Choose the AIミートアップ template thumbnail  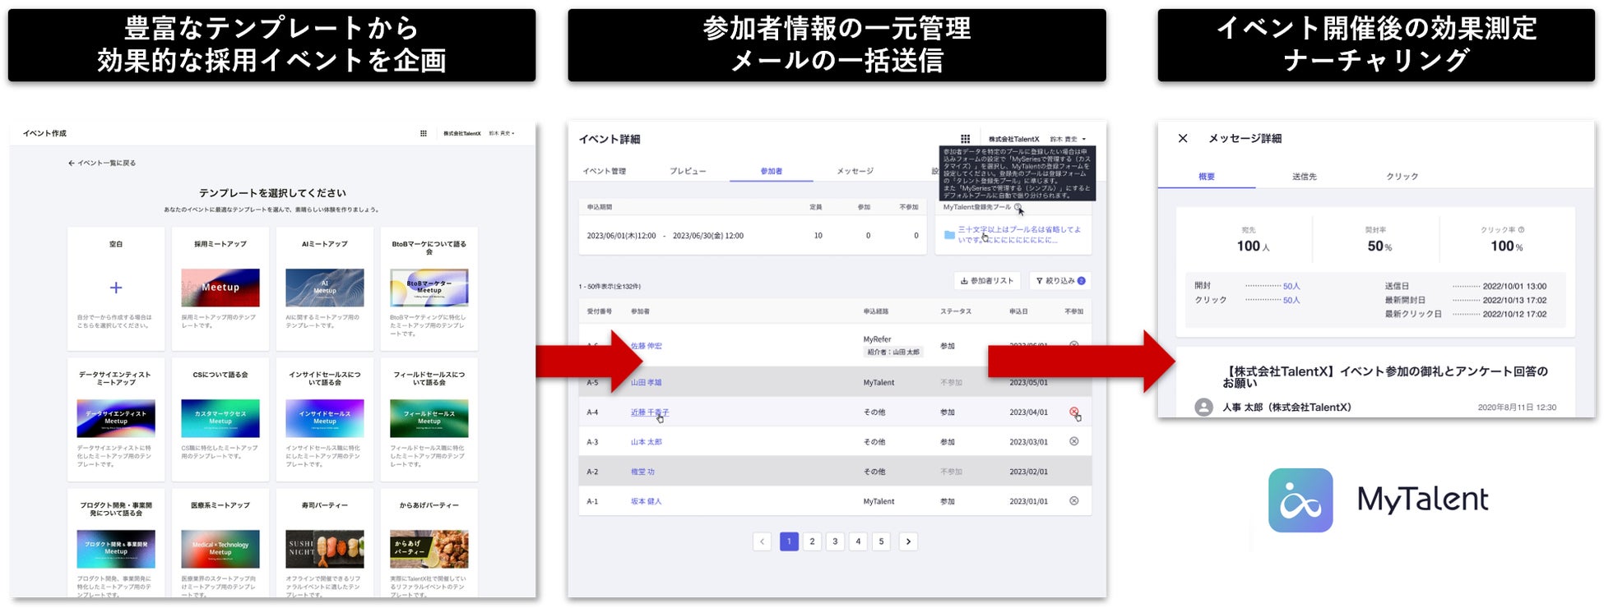pos(325,288)
